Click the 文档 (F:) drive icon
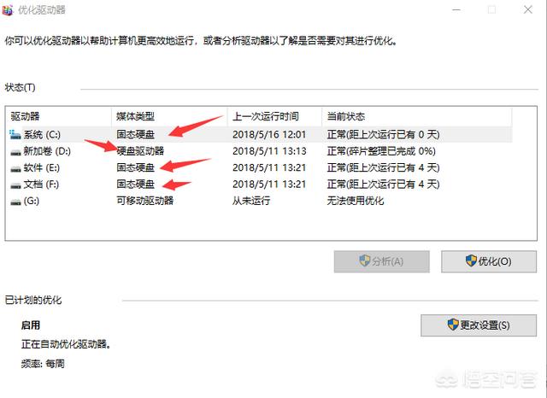 [x=15, y=185]
